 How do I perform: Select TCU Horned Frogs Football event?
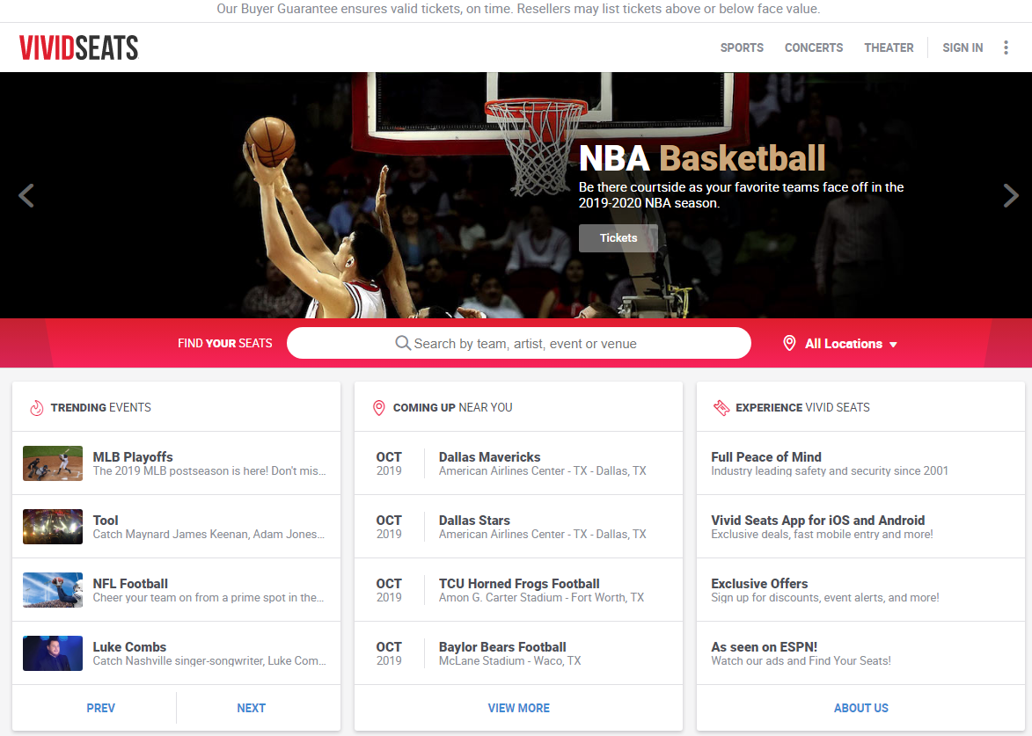pyautogui.click(x=519, y=583)
